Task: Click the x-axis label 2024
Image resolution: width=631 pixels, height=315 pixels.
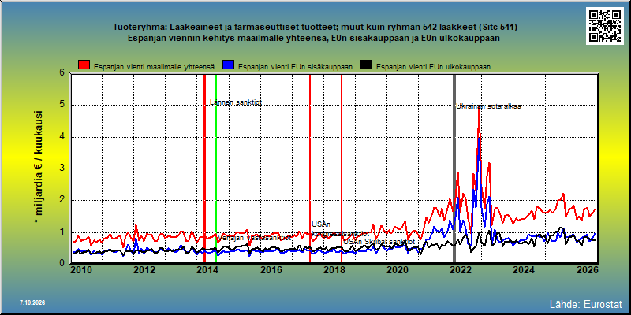Action: [524, 270]
